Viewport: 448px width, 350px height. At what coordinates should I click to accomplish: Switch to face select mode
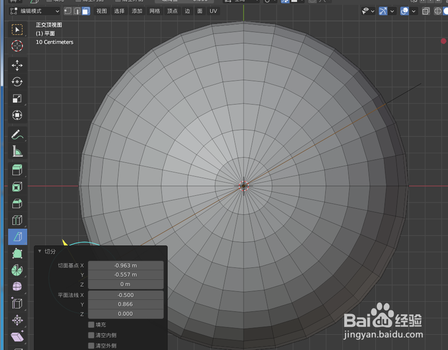click(86, 11)
